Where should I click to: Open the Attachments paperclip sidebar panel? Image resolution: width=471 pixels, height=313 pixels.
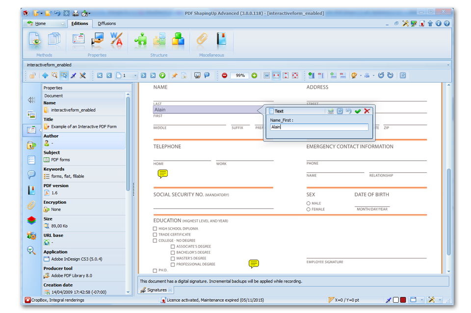click(x=31, y=205)
